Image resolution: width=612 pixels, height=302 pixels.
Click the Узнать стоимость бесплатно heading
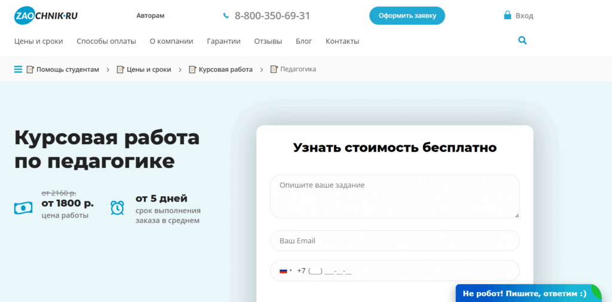click(x=395, y=148)
